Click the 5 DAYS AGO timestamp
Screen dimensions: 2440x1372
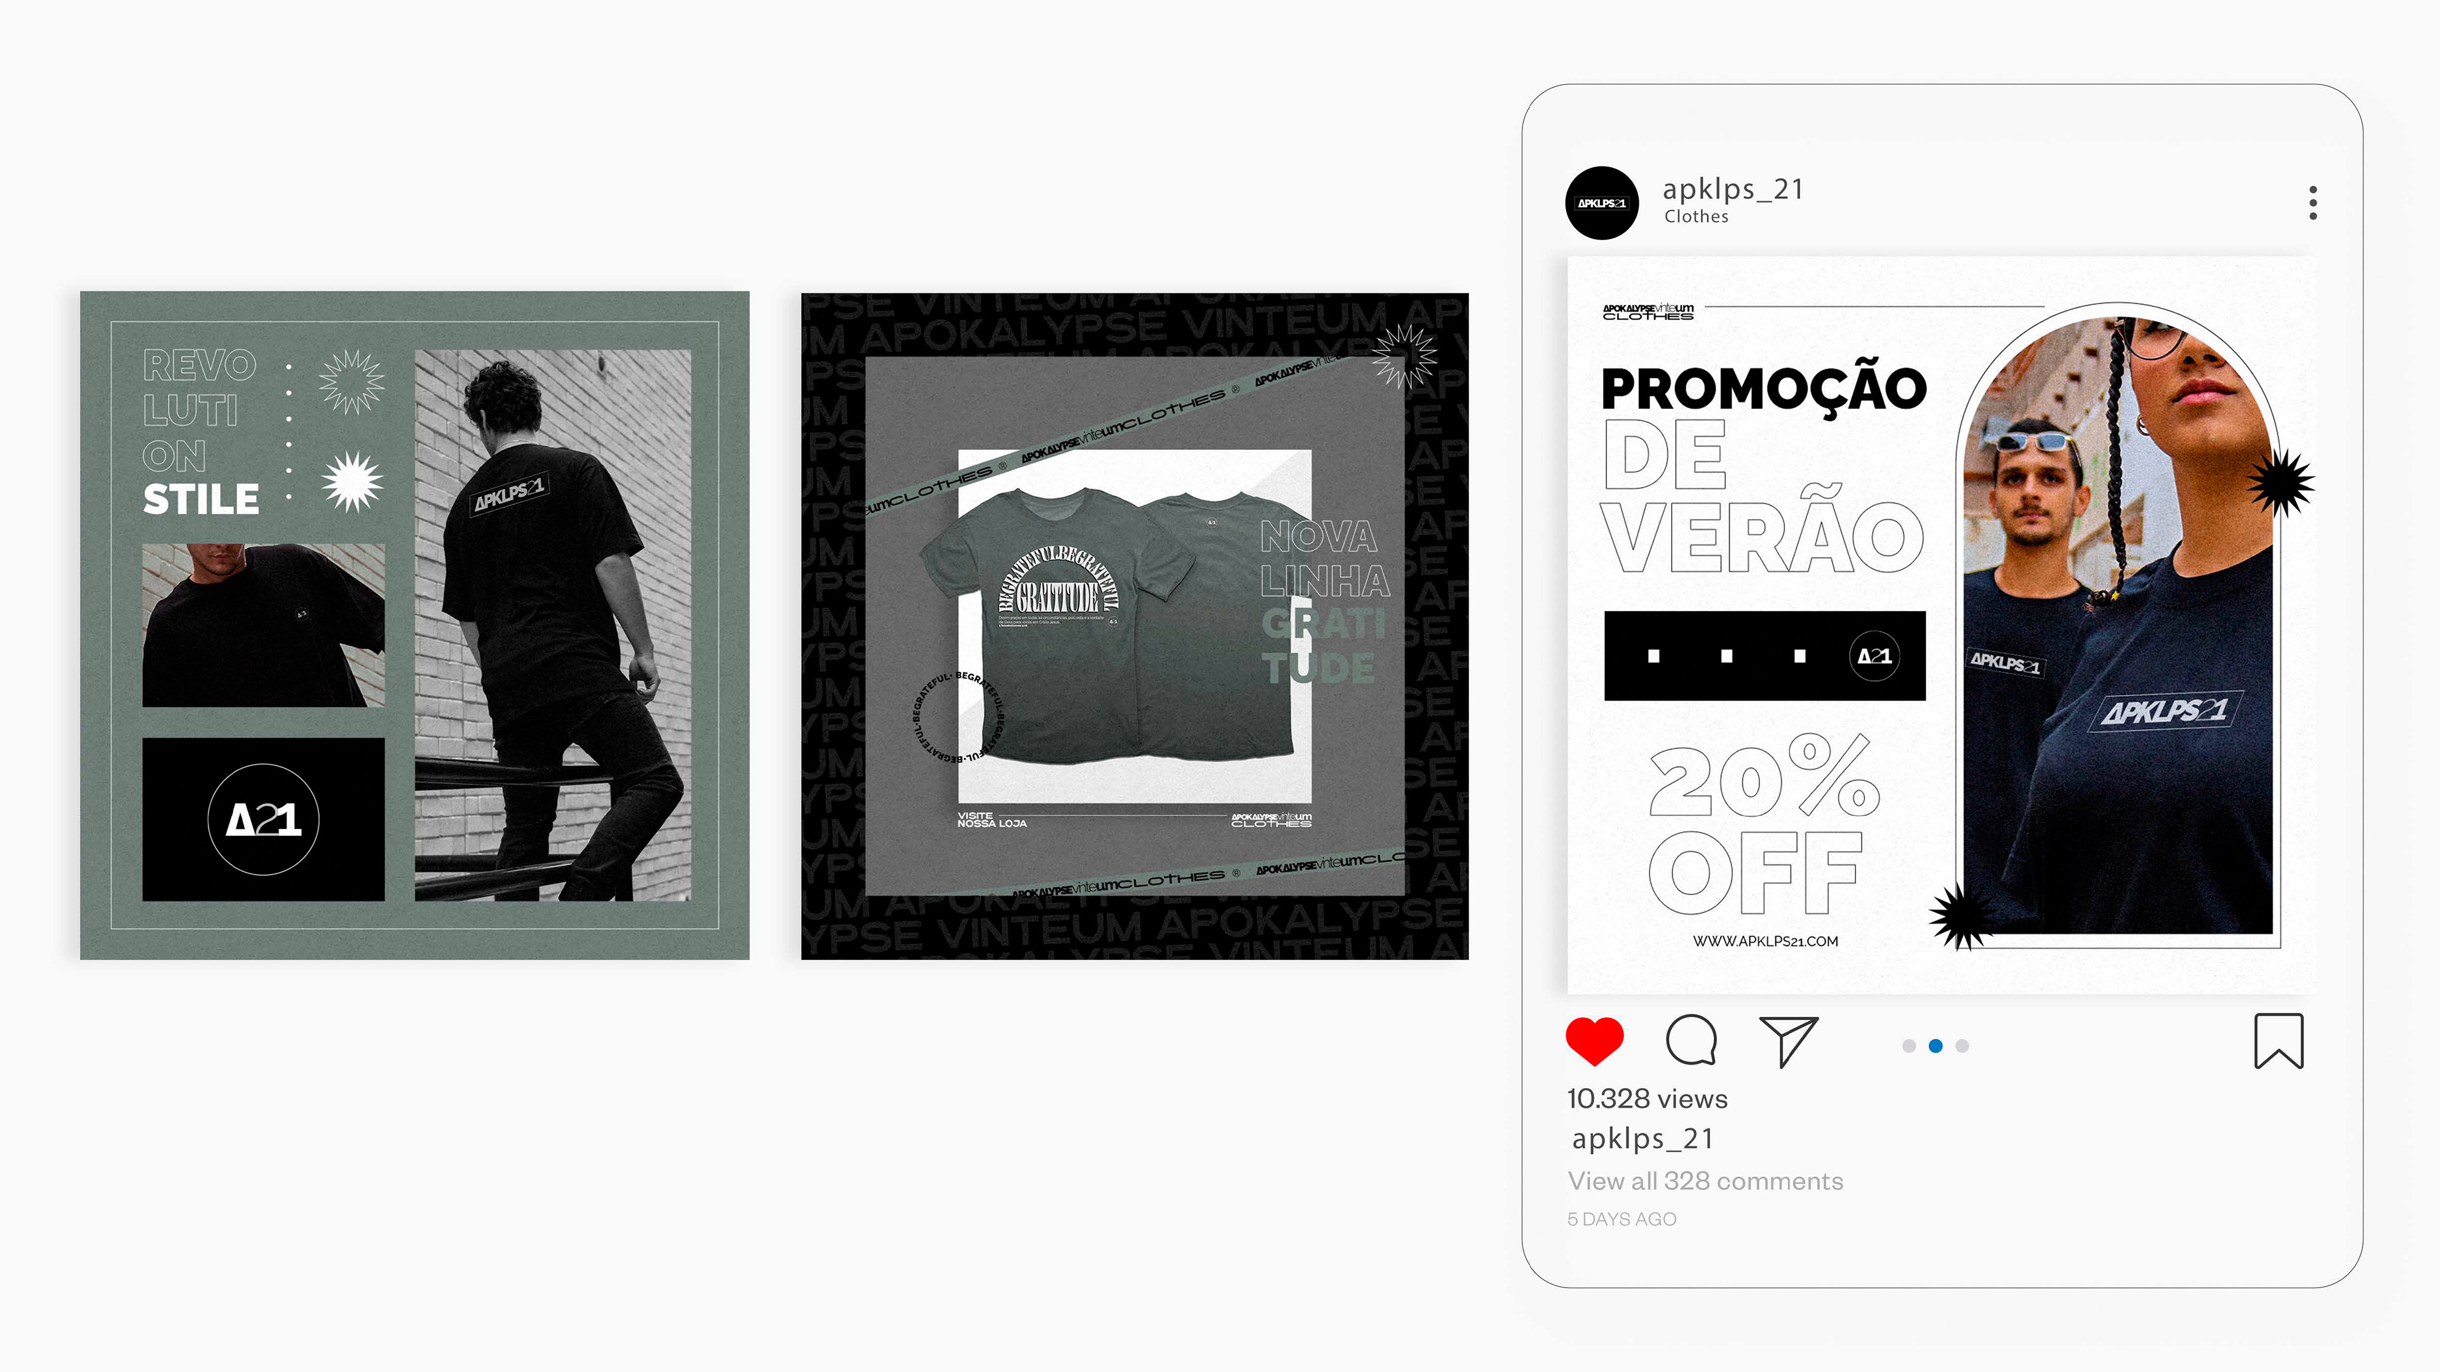point(1622,1220)
